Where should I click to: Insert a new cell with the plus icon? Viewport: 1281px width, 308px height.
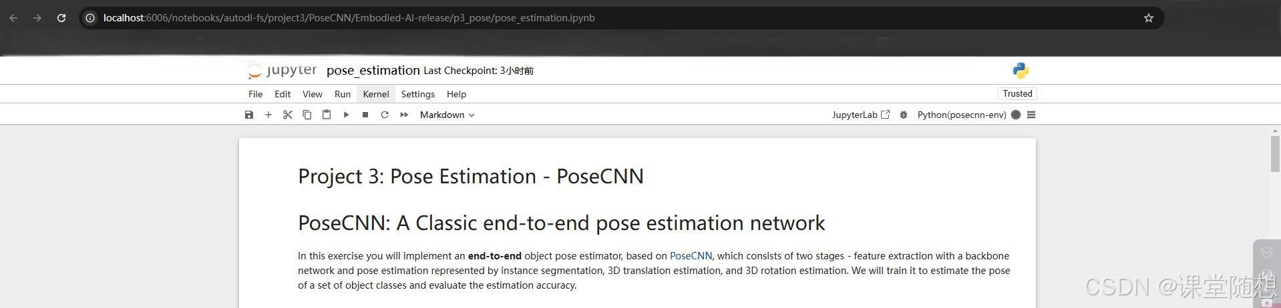click(x=268, y=115)
